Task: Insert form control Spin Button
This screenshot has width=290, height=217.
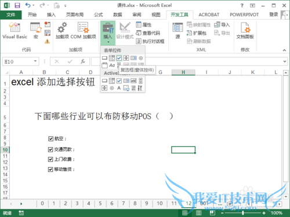Action: coord(126,58)
